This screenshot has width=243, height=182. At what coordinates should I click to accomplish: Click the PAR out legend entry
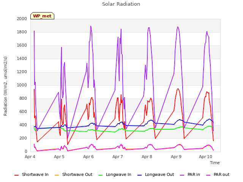coord(218,174)
